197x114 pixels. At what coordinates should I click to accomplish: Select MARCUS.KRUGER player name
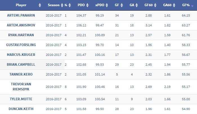21,55
